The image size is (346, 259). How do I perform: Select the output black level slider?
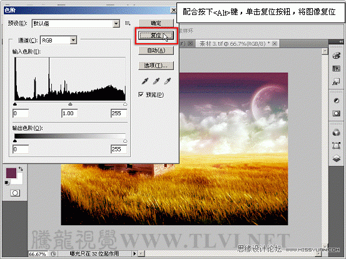pyautogui.click(x=15, y=141)
